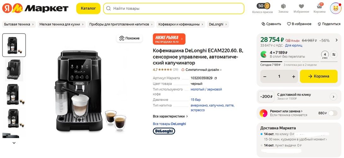
Task: Increase quantity with plus button
Action: pos(294,76)
